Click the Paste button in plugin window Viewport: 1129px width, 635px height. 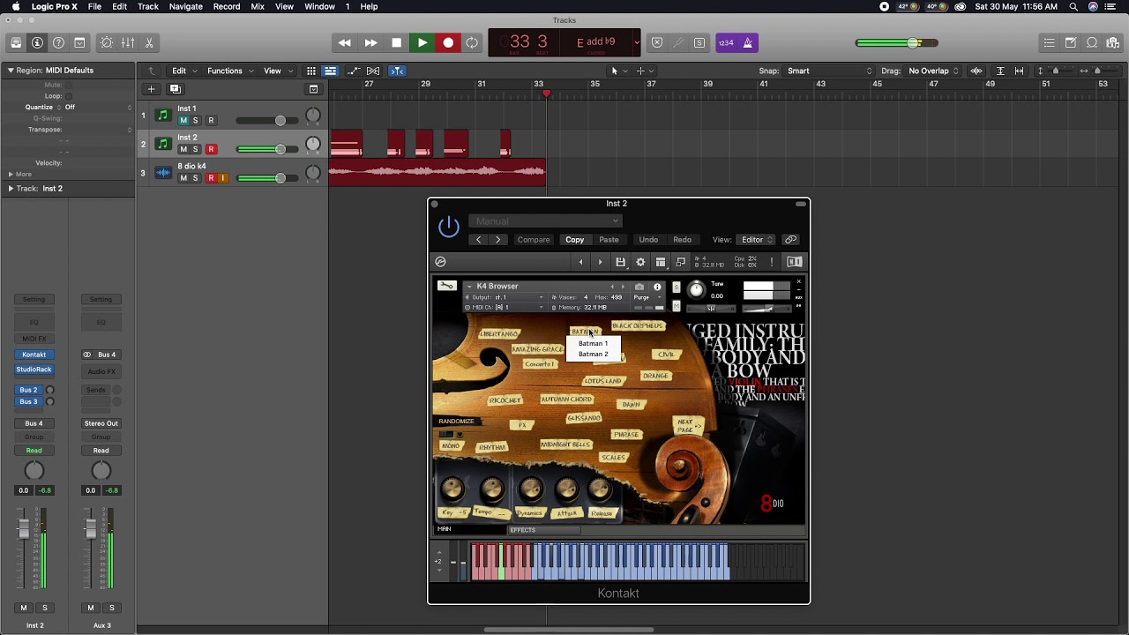tap(609, 240)
